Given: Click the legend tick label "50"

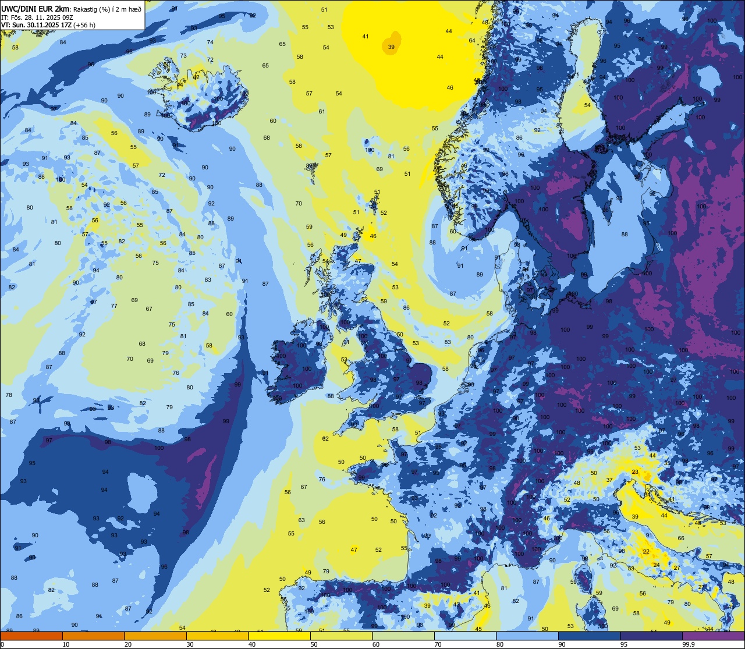Looking at the screenshot, I should [x=314, y=644].
